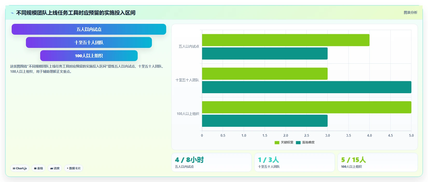
Task: Click the page title 不同规模团队上线任务工具
Action: tap(76, 13)
